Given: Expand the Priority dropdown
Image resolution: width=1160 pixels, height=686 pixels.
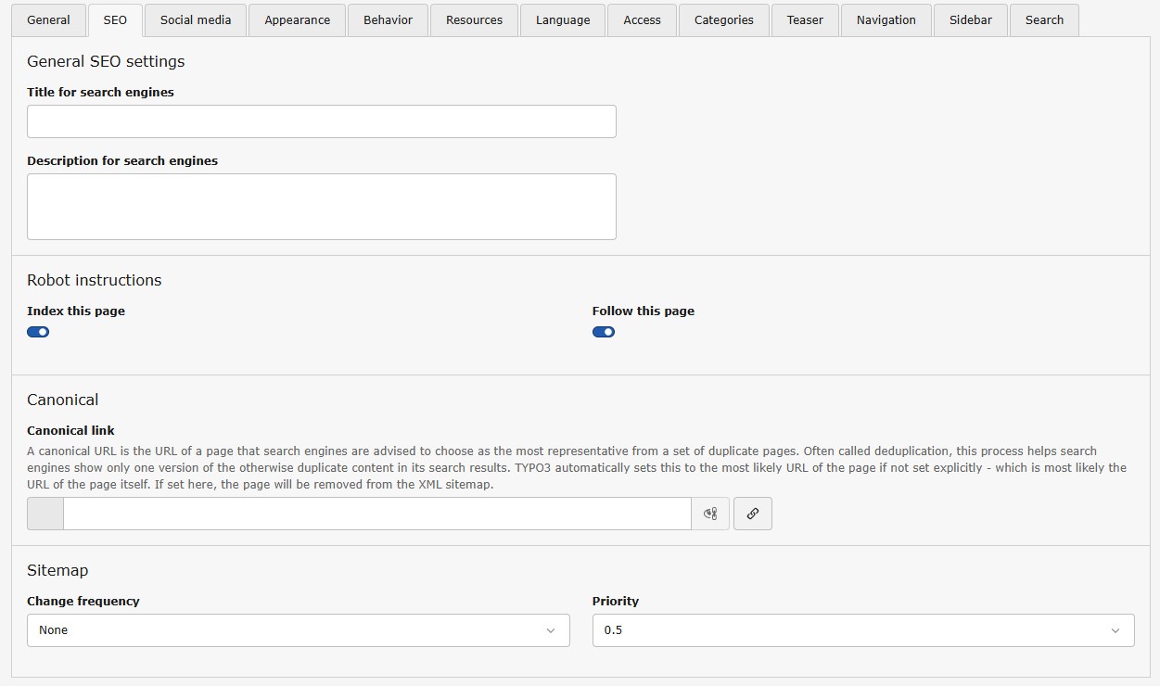Looking at the screenshot, I should point(862,630).
